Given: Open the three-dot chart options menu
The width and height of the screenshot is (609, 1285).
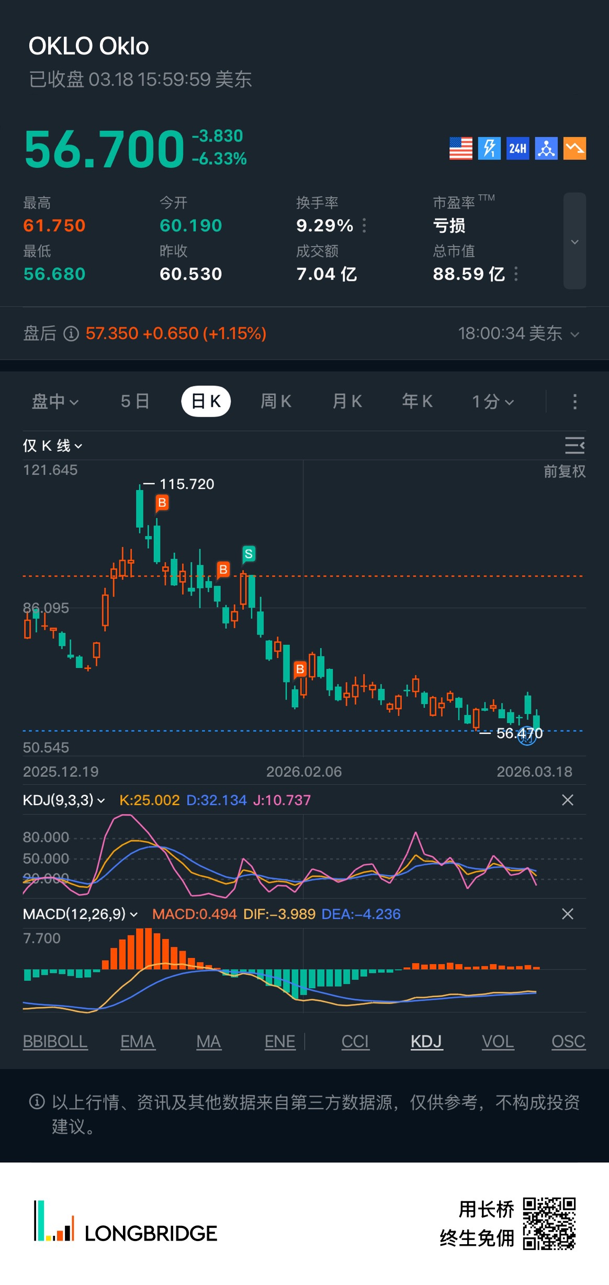Looking at the screenshot, I should pyautogui.click(x=574, y=401).
